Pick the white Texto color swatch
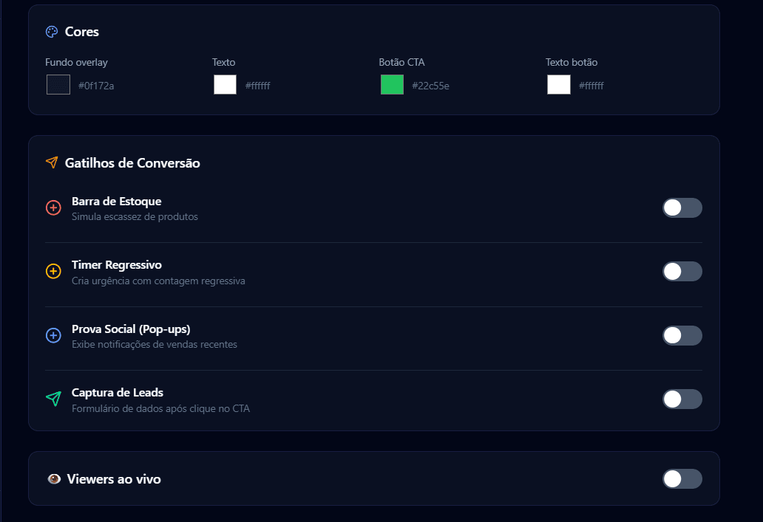The image size is (763, 522). (225, 85)
